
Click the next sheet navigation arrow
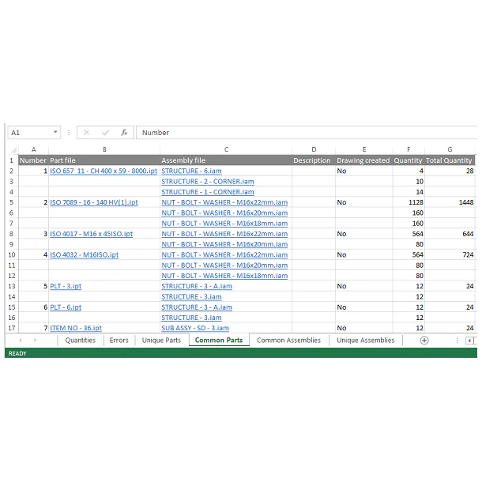pyautogui.click(x=34, y=341)
